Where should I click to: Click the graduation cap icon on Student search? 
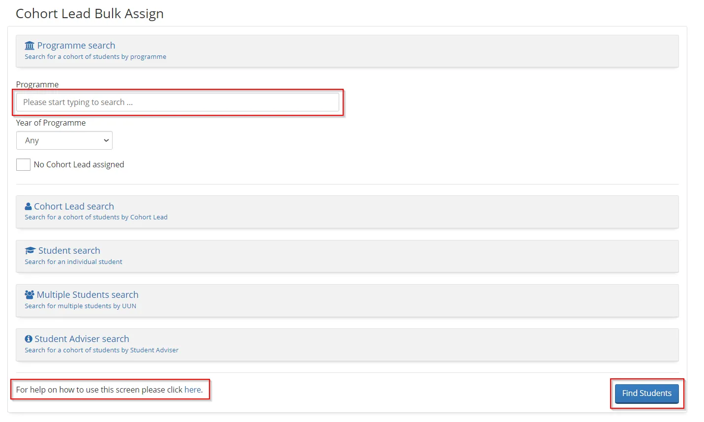tap(29, 250)
